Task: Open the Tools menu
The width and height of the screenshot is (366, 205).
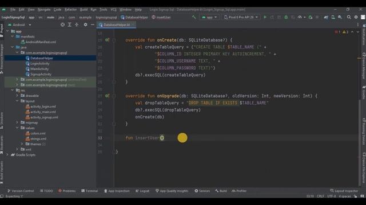Action: 103,10
